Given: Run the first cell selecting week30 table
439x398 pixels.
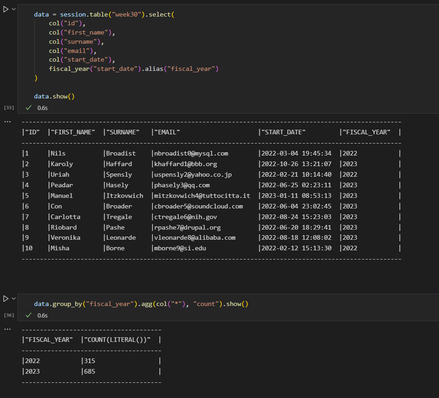Looking at the screenshot, I should pyautogui.click(x=6, y=9).
